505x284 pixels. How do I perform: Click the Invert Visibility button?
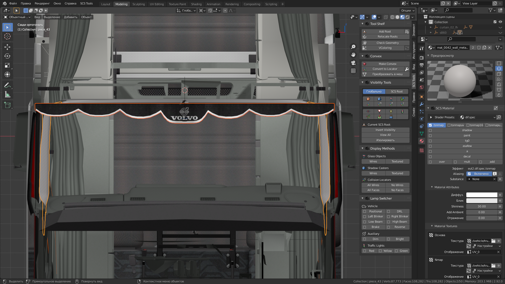pos(386,130)
